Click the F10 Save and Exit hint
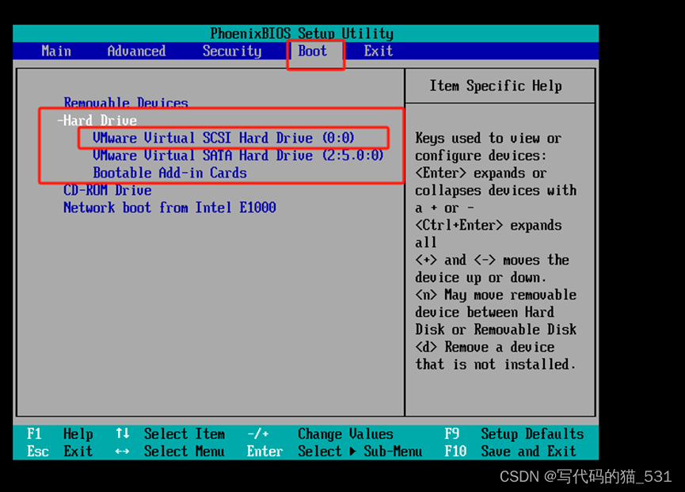This screenshot has width=685, height=492. point(510,452)
